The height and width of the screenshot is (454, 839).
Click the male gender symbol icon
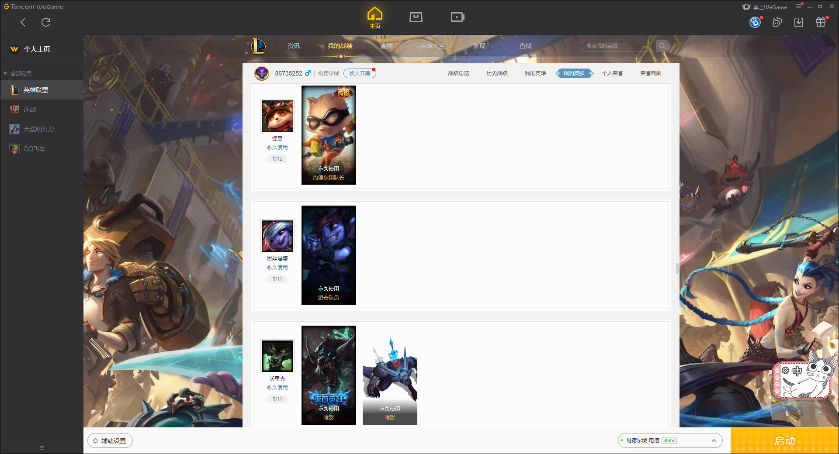308,73
